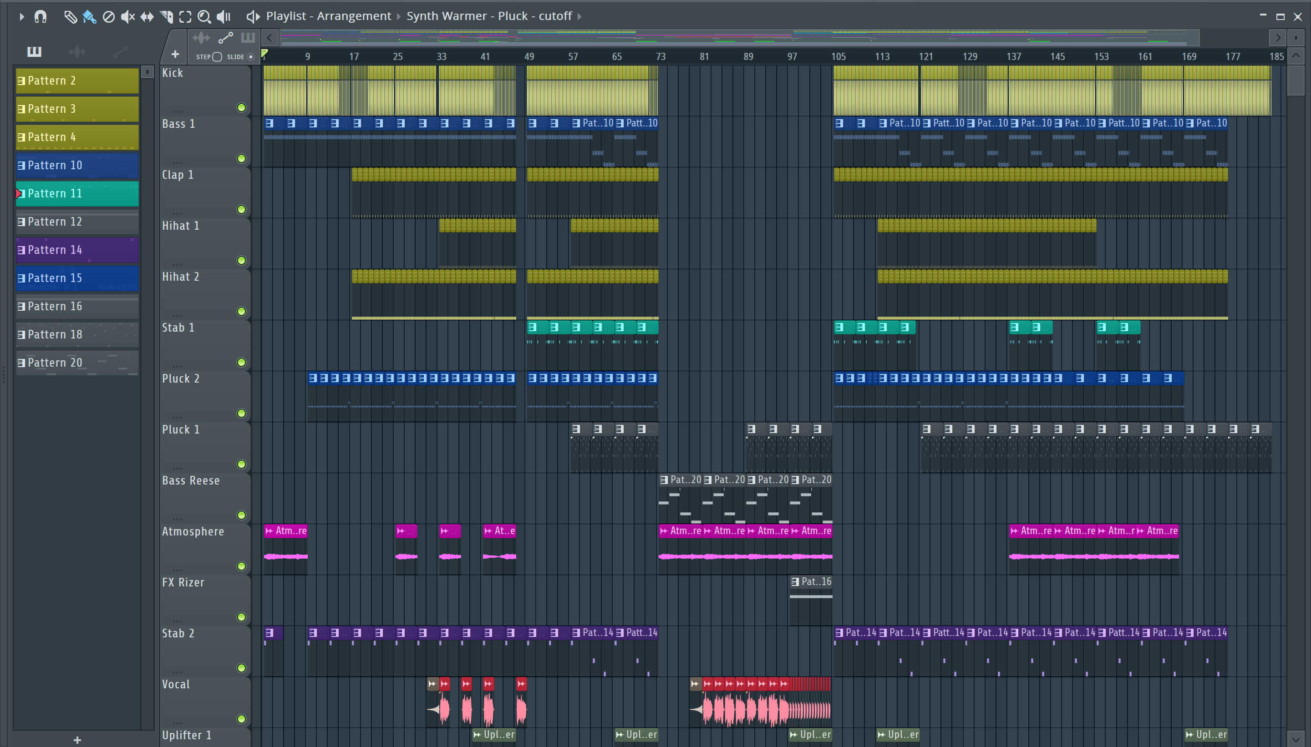Select Pattern 2 in the picker
This screenshot has width=1311, height=747.
(x=77, y=81)
